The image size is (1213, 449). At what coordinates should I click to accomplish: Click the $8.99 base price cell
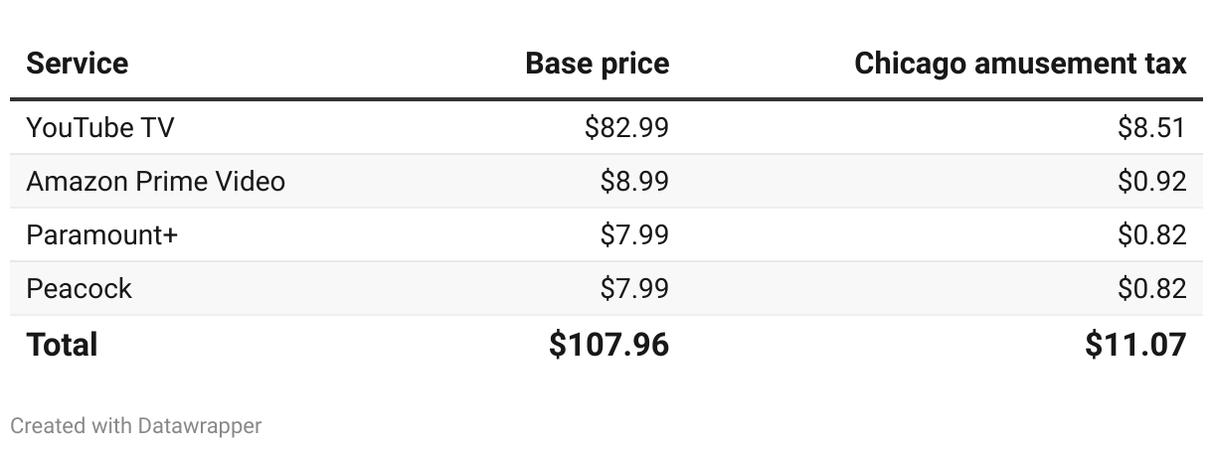634,181
